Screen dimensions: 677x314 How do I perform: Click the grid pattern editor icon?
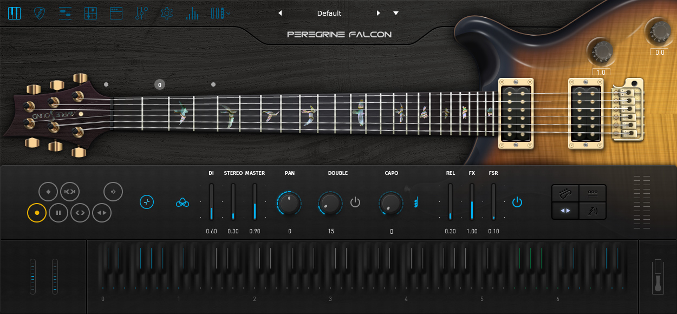click(x=90, y=13)
